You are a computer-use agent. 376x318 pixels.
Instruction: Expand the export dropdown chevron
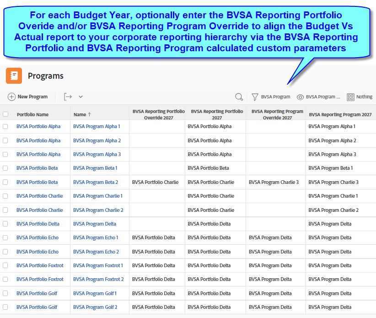(x=81, y=97)
